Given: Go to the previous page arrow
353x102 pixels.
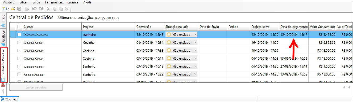Looking at the screenshot, I should (x=349, y=87).
